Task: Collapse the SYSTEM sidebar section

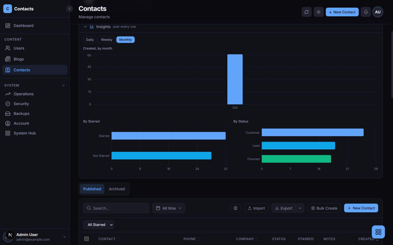Action: pos(64,85)
